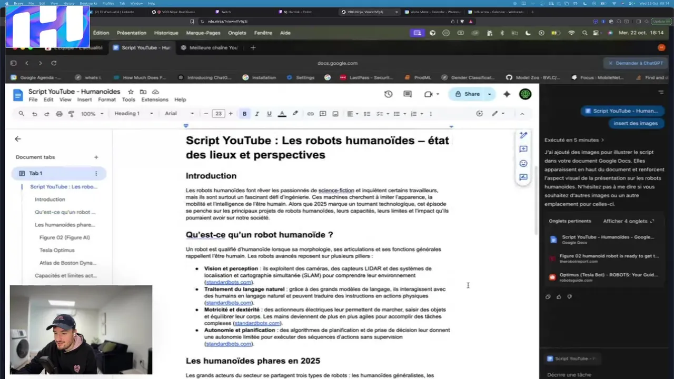The image size is (674, 379).
Task: Click the Share button
Action: click(467, 94)
